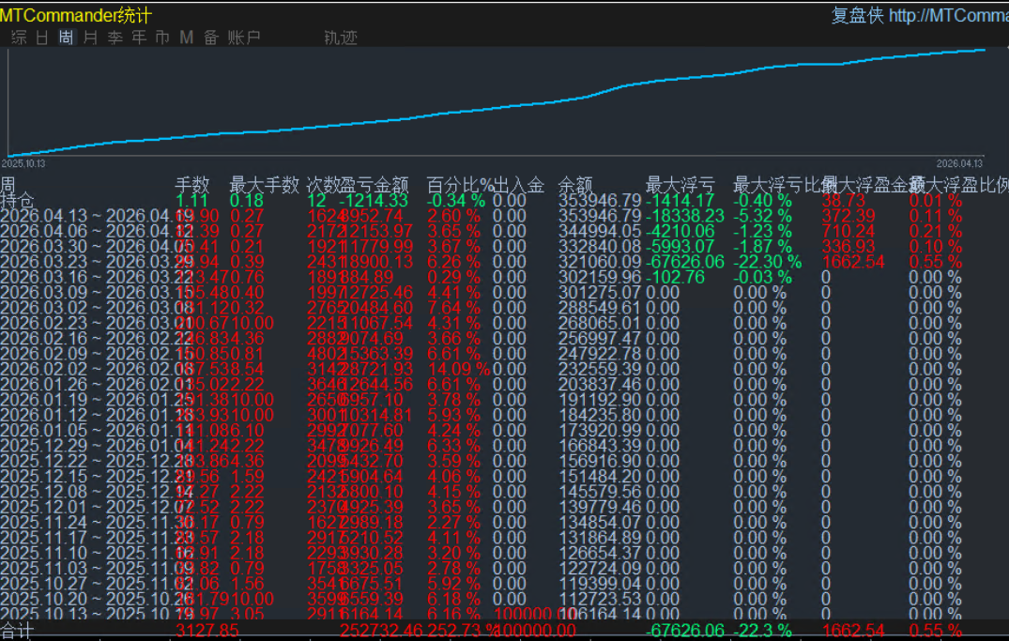1009x641 pixels.
Task: Open the 备 notes tab
Action: point(211,38)
